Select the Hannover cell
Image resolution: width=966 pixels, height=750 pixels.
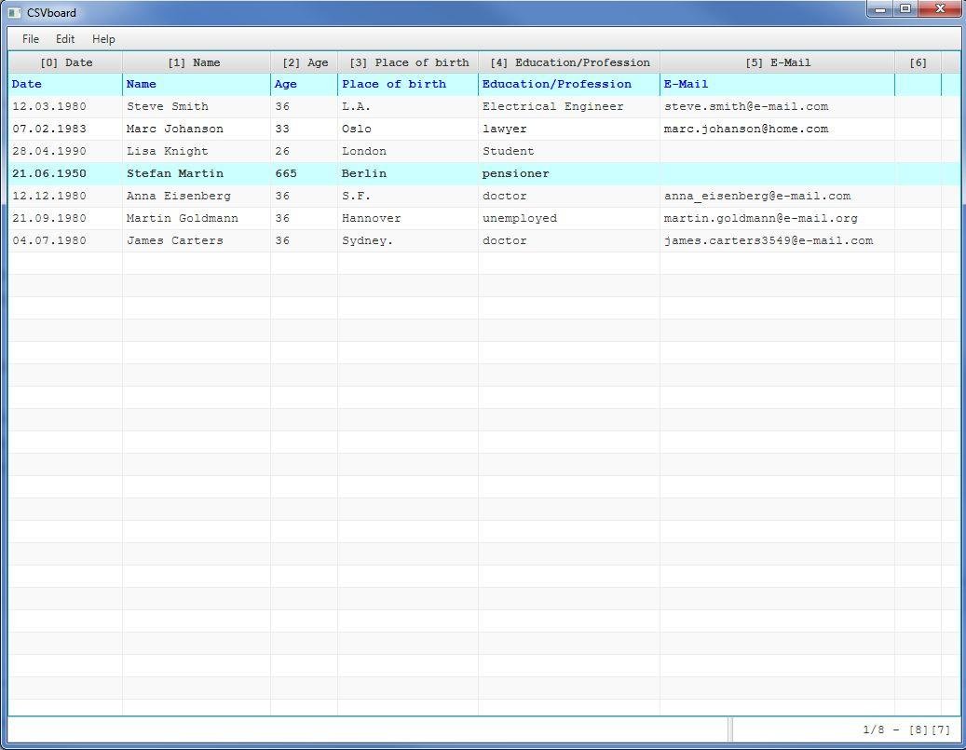point(408,218)
